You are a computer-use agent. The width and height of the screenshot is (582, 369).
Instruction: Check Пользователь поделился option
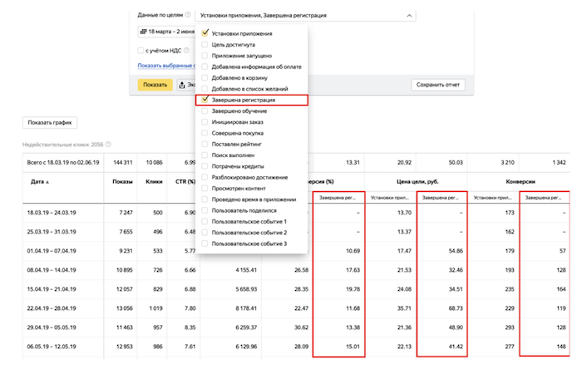click(x=205, y=210)
